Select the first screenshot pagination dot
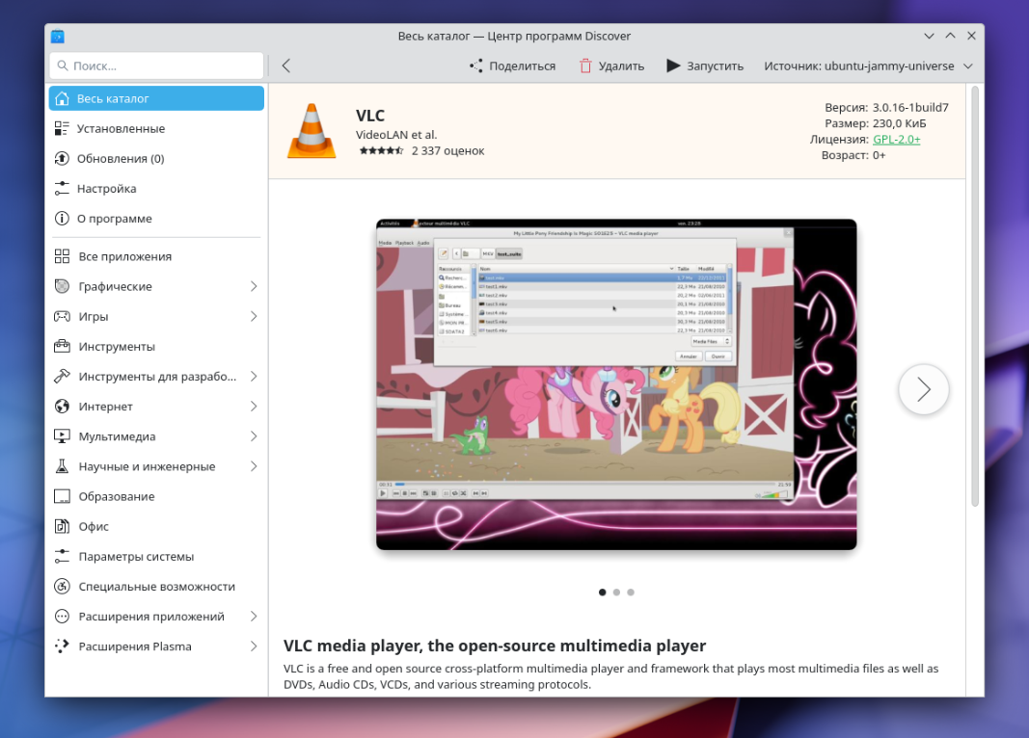Viewport: 1029px width, 738px height. [603, 592]
